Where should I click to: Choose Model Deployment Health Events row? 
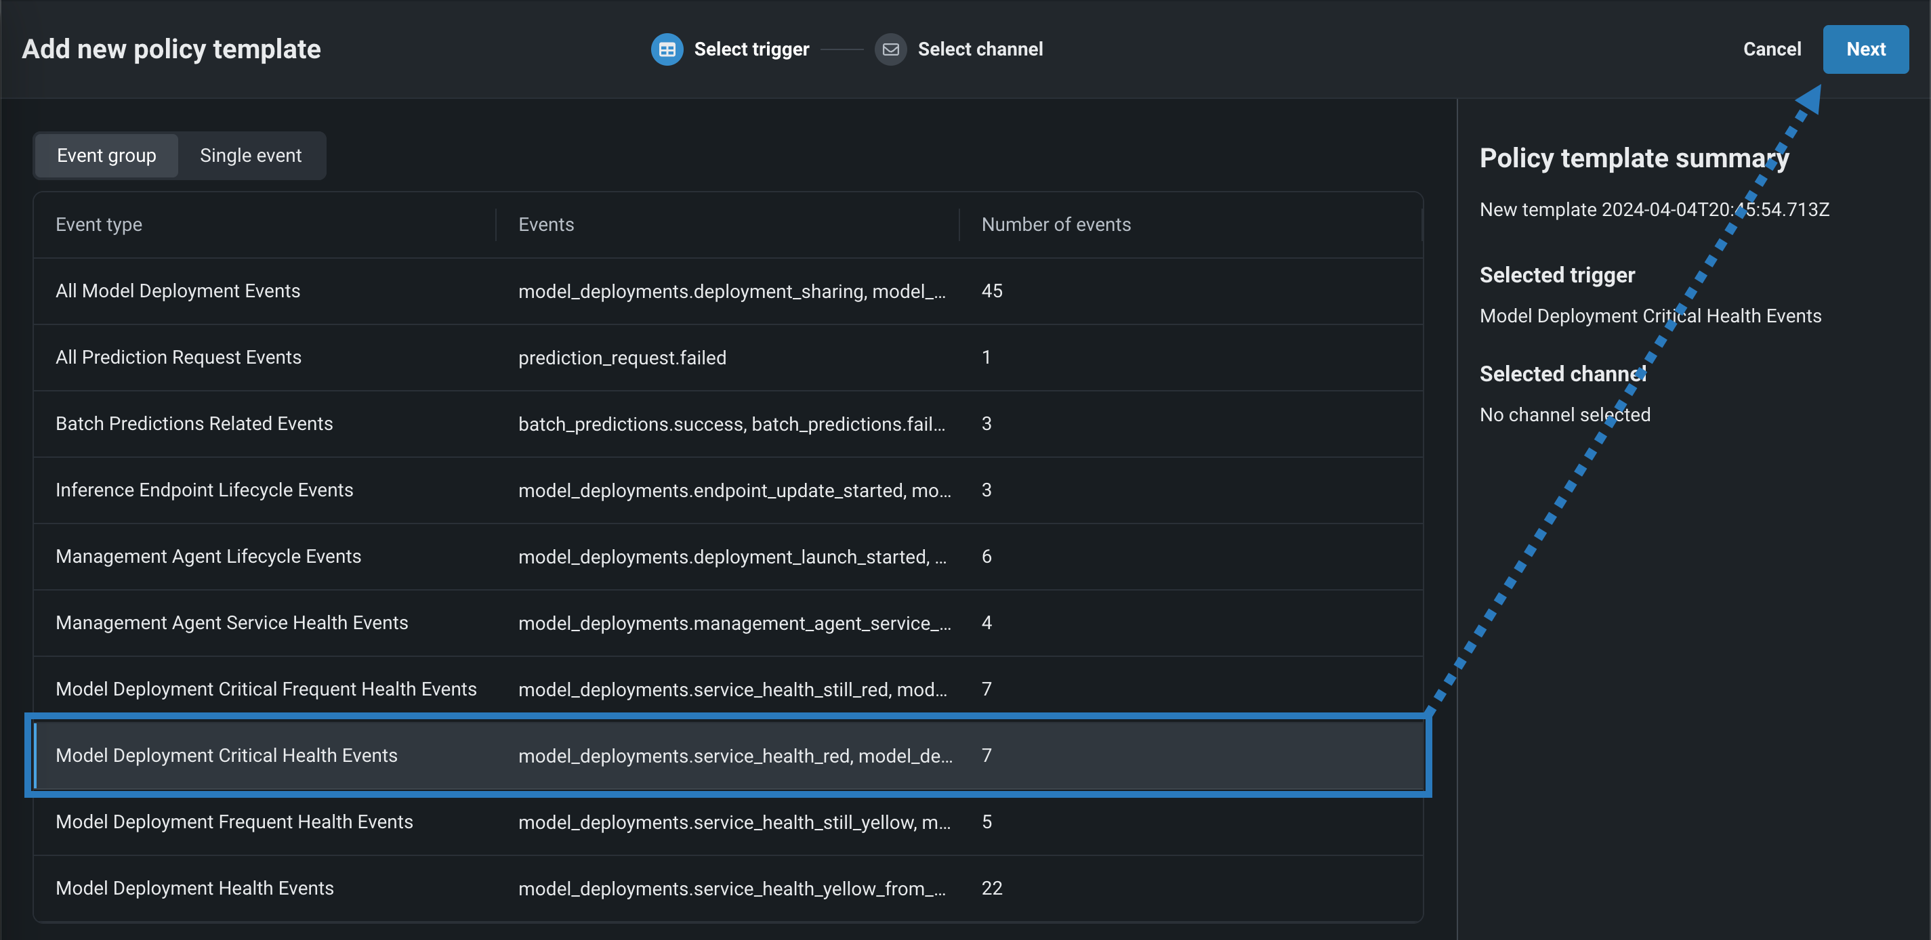[x=195, y=888]
